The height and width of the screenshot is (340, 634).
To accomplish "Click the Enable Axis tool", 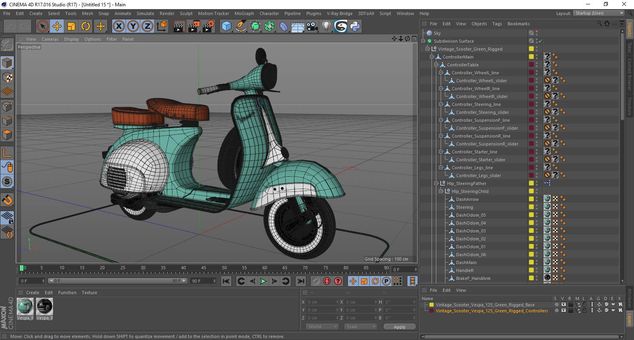I will coord(7,153).
